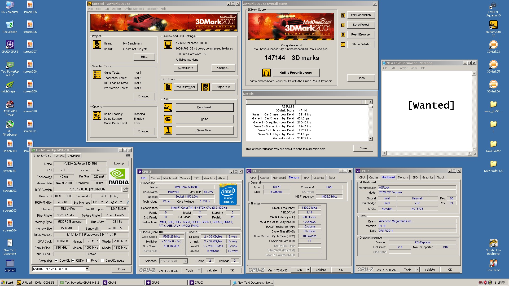Switch to Graphics tab in Mainboard window

point(428,177)
